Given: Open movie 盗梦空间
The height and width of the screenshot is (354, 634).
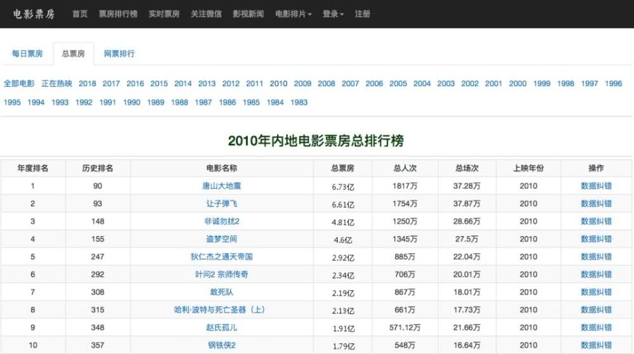Looking at the screenshot, I should 221,239.
